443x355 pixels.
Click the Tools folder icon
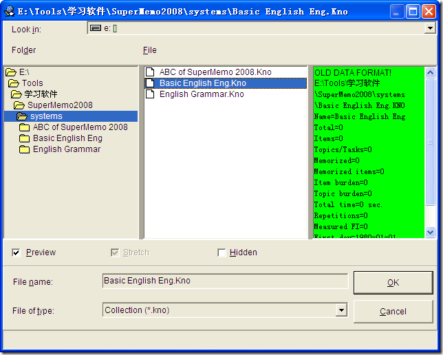point(14,83)
